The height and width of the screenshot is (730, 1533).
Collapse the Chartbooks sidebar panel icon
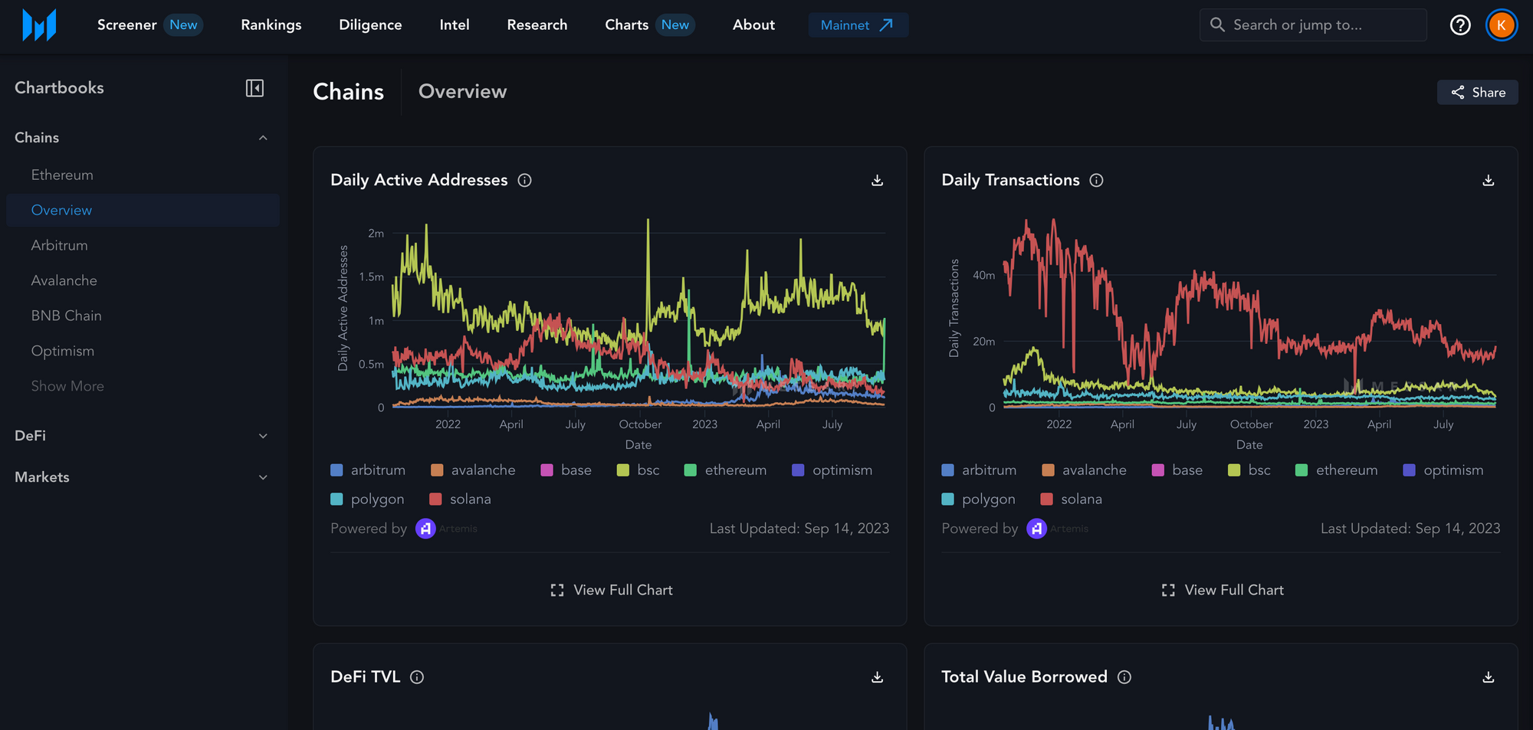(x=254, y=88)
